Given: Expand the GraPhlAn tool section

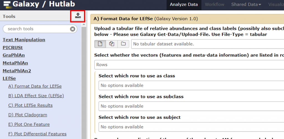Looking at the screenshot, I should pos(14,55).
